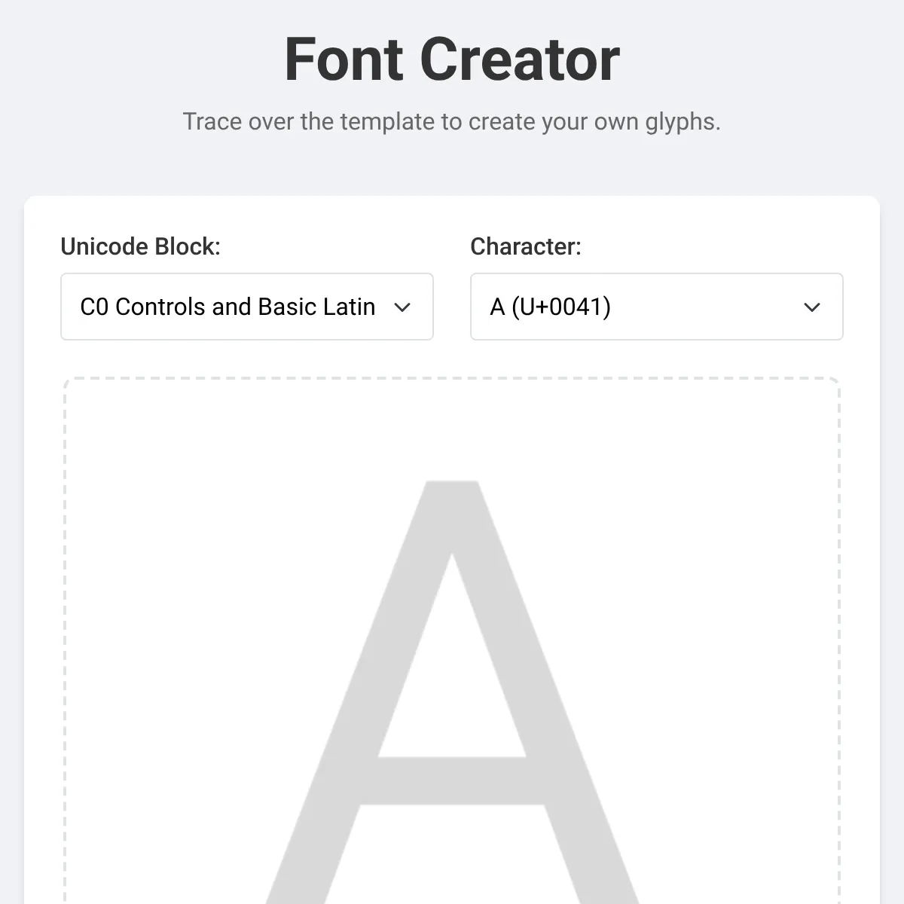Click blank canvas space above the letter A

pos(452,429)
